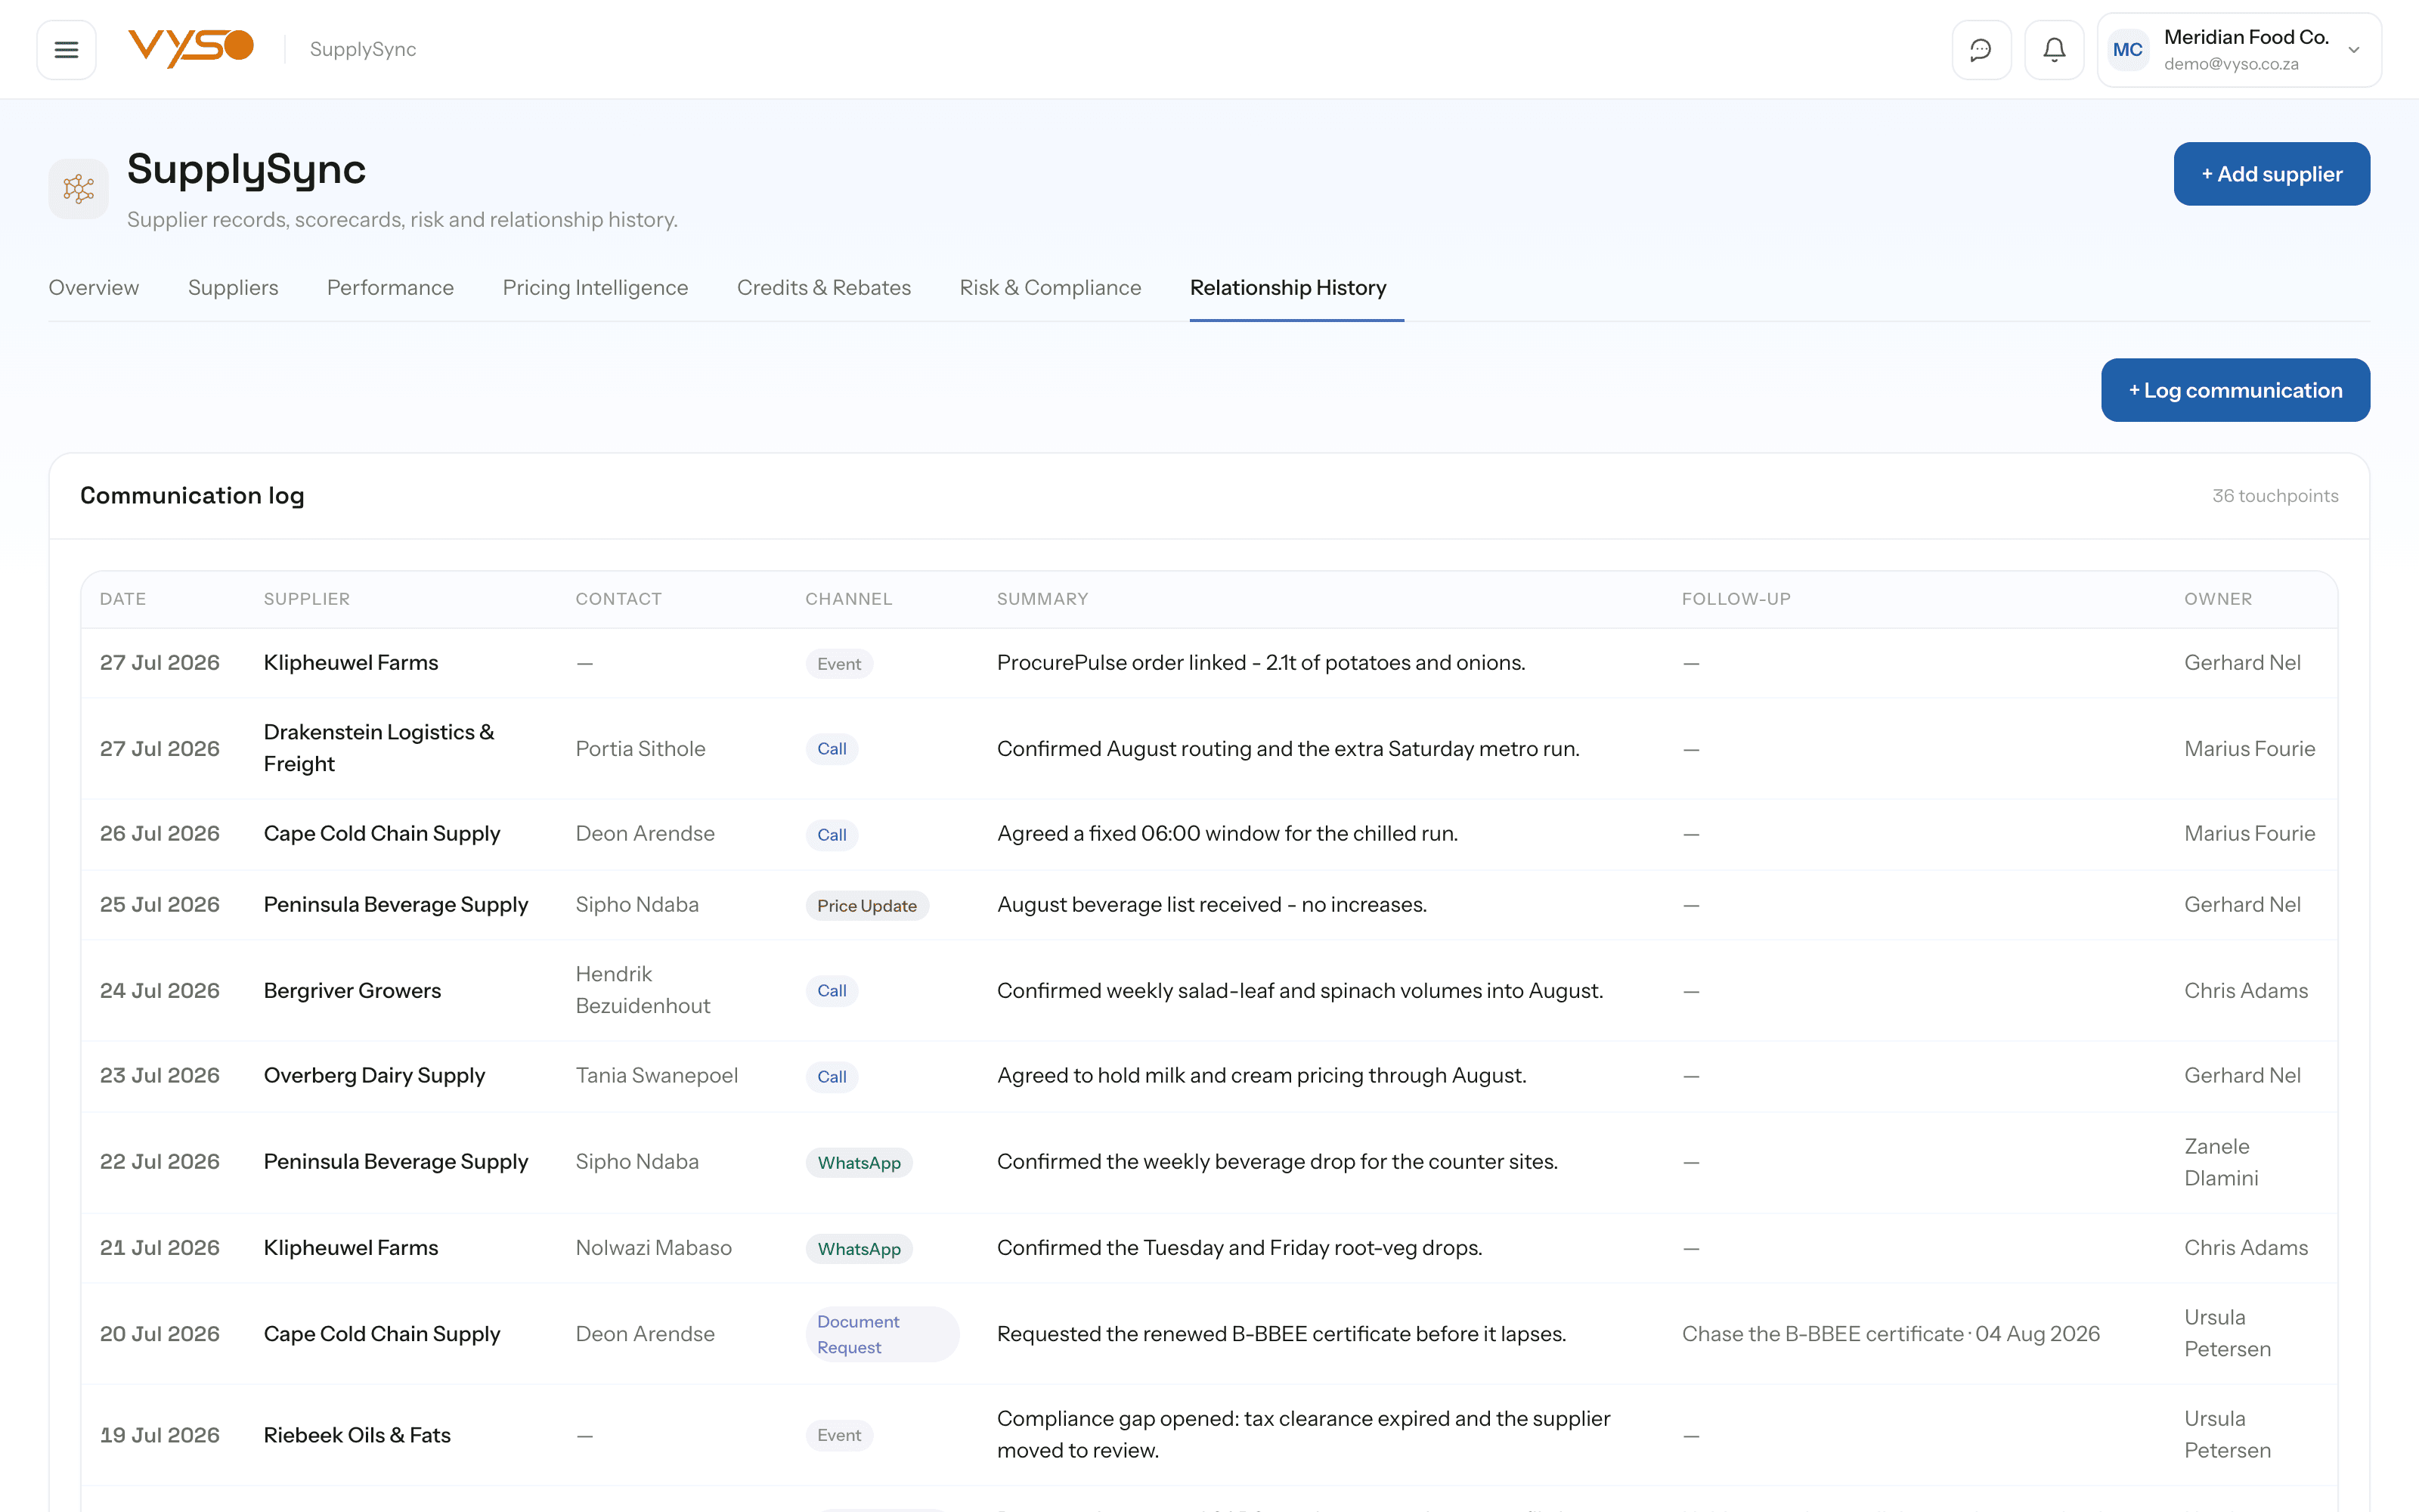Go to the Credits & Rebates tab

click(824, 288)
